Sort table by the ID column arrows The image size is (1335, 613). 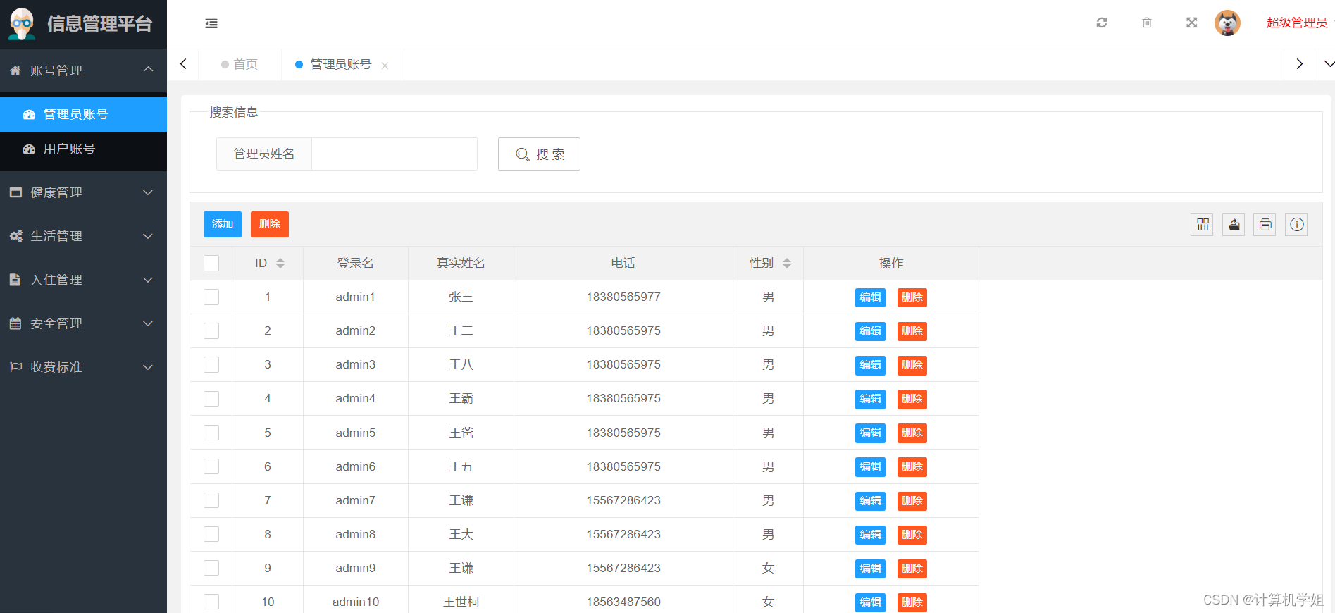click(280, 263)
